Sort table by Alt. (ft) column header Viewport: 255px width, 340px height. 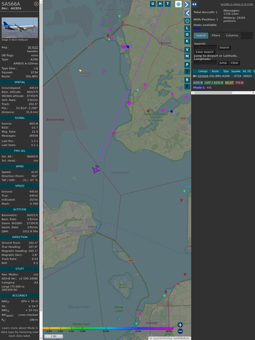[246, 71]
